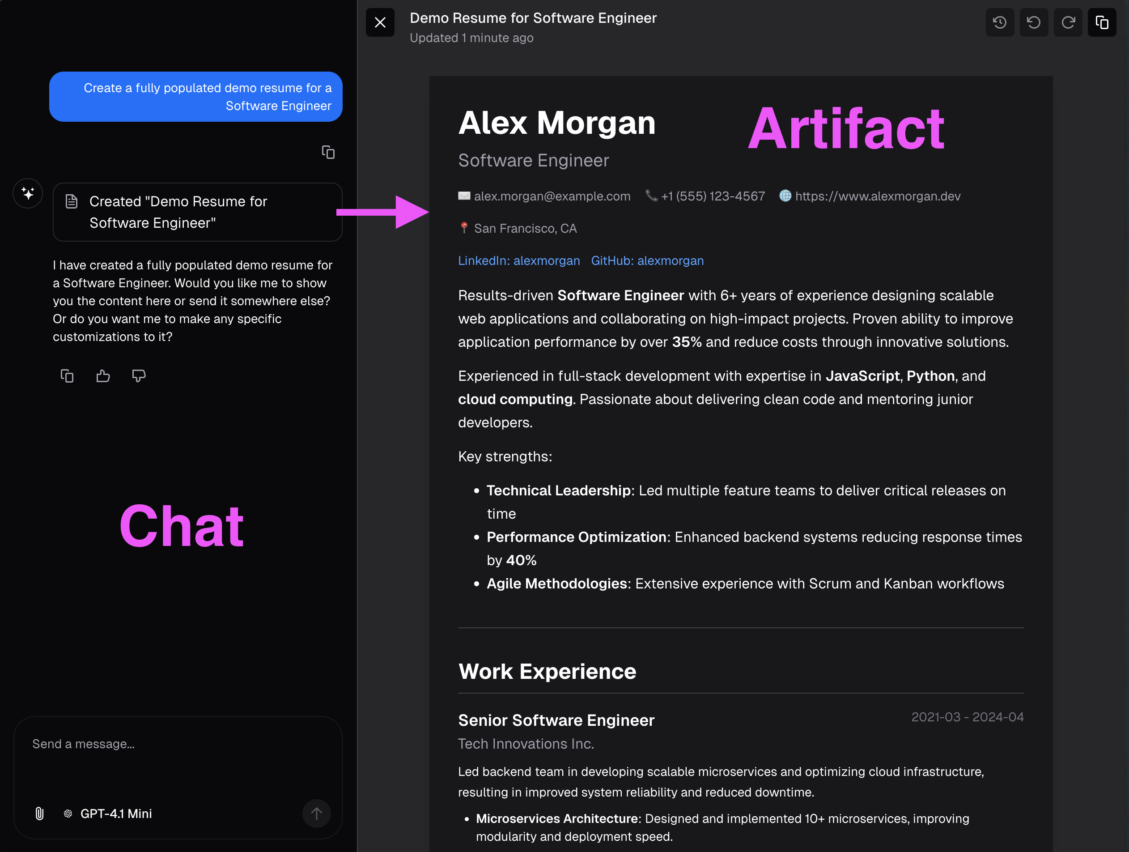Undo the last artifact change
Image resolution: width=1129 pixels, height=852 pixels.
(x=1034, y=22)
